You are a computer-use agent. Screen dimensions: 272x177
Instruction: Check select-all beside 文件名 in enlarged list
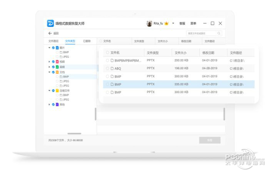(107, 53)
